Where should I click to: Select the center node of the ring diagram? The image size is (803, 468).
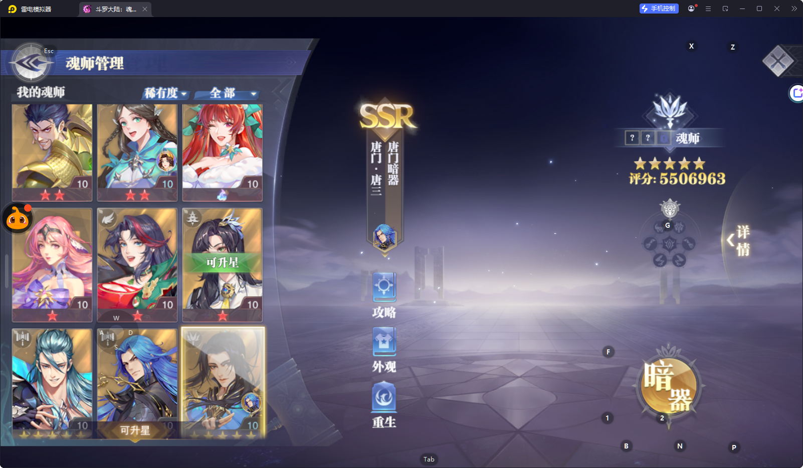[x=670, y=244]
